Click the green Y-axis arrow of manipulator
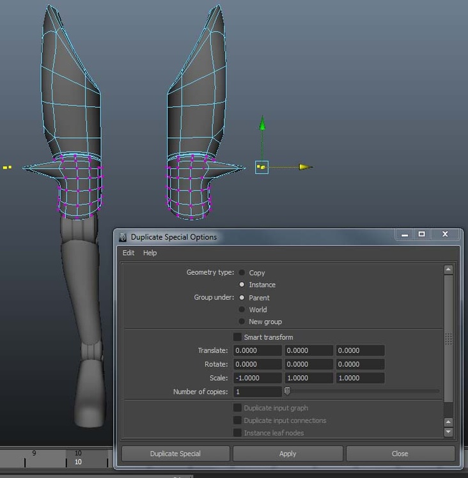The width and height of the screenshot is (468, 478). click(262, 123)
